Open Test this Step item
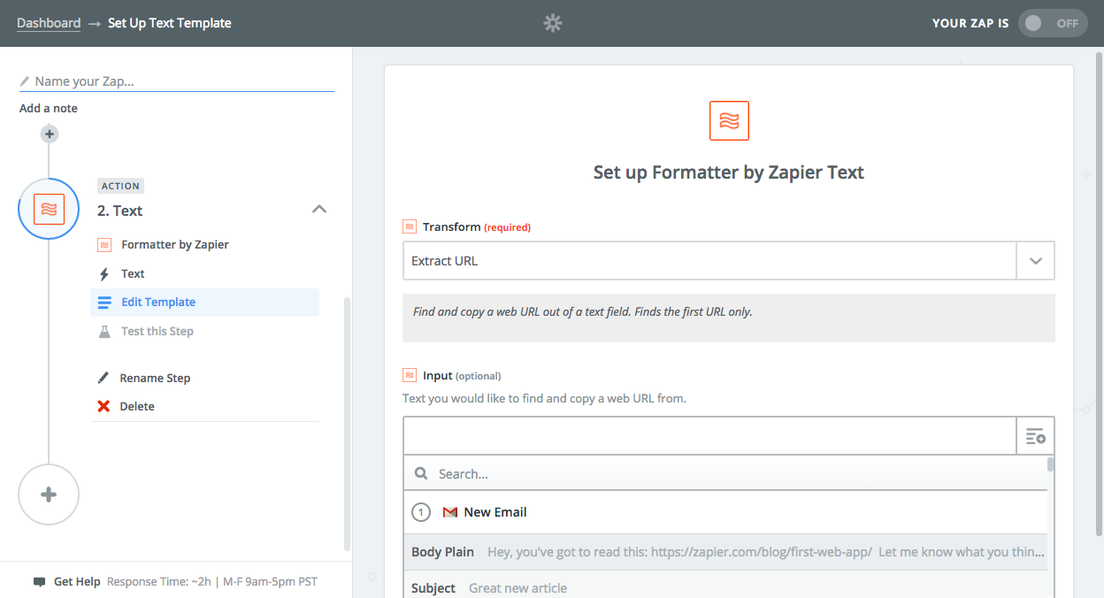This screenshot has height=598, width=1104. coord(157,331)
